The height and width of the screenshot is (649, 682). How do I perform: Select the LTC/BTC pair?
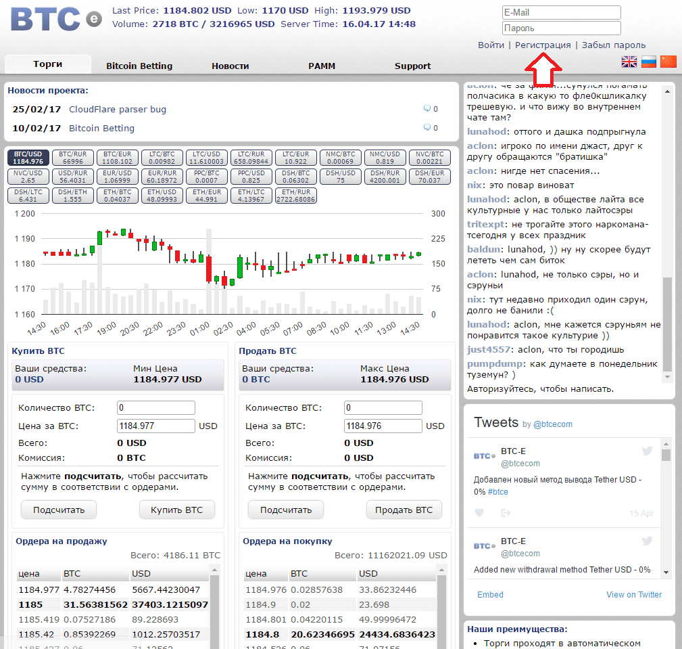(x=162, y=158)
